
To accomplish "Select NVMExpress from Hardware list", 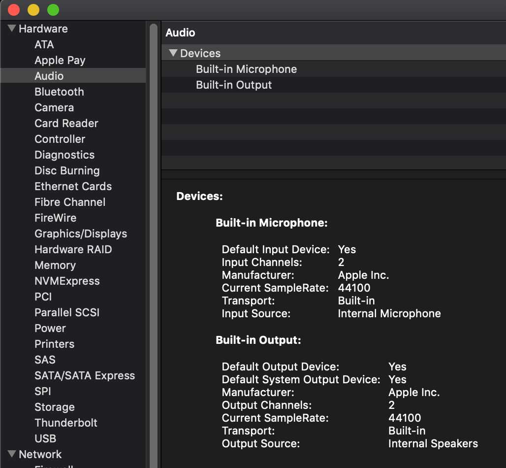I will [x=67, y=281].
